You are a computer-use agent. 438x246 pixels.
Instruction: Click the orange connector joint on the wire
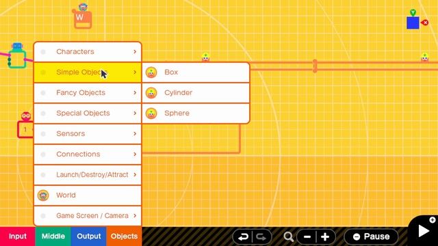pyautogui.click(x=315, y=66)
